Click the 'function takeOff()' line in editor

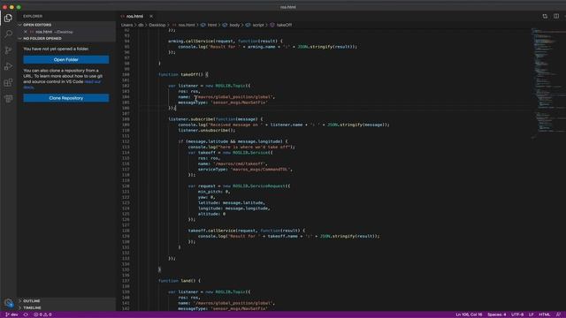tap(183, 74)
